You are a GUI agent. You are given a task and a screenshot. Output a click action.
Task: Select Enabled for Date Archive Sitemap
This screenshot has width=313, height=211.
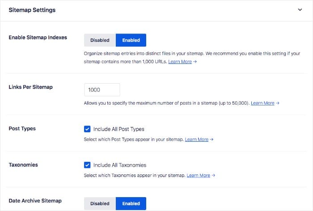tap(131, 203)
